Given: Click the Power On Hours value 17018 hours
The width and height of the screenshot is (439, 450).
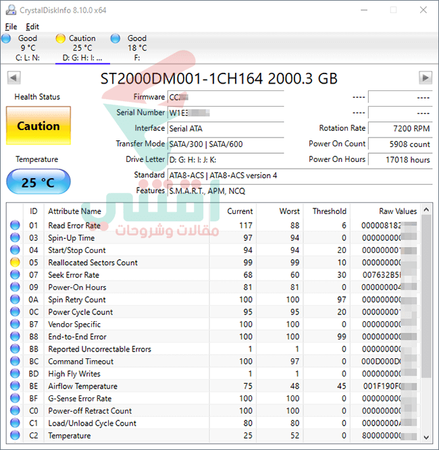Looking at the screenshot, I should pyautogui.click(x=401, y=160).
